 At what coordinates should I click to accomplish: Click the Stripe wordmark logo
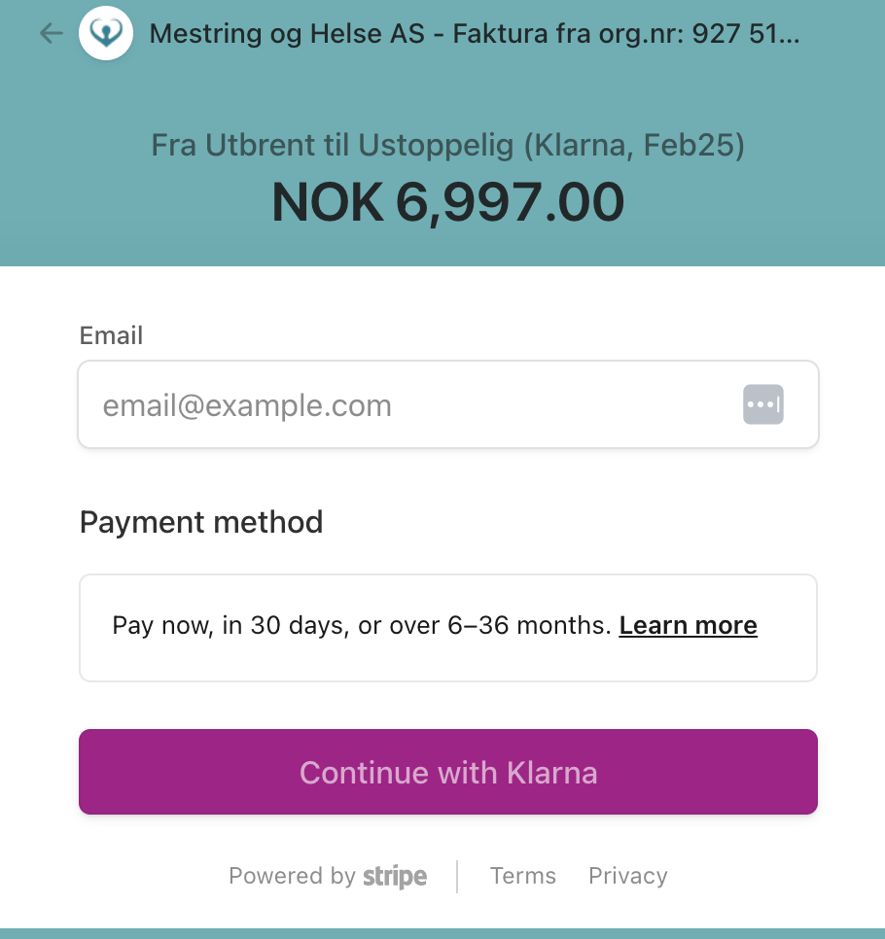click(395, 877)
